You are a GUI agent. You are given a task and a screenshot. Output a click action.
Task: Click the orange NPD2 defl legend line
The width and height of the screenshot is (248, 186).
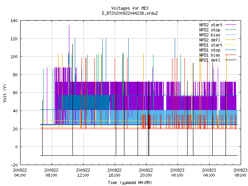pyautogui.click(x=231, y=40)
